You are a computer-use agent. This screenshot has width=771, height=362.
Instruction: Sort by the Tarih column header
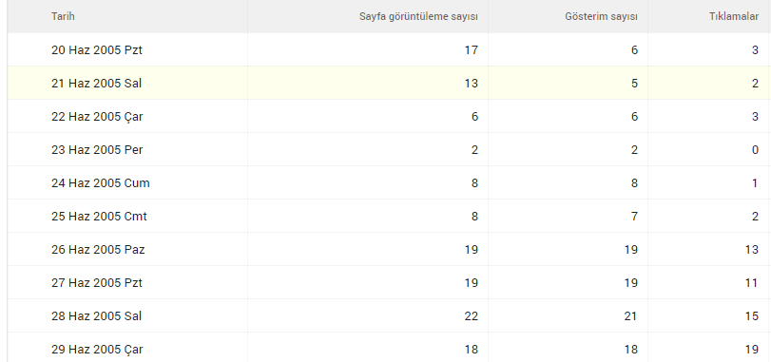tap(63, 16)
